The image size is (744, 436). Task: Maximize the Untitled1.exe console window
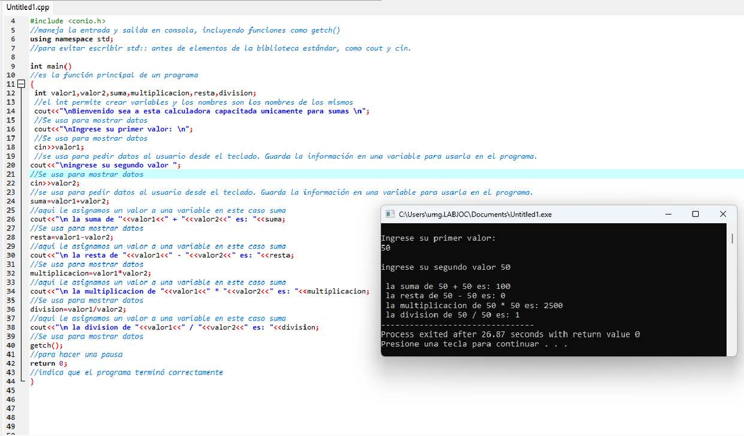(695, 214)
